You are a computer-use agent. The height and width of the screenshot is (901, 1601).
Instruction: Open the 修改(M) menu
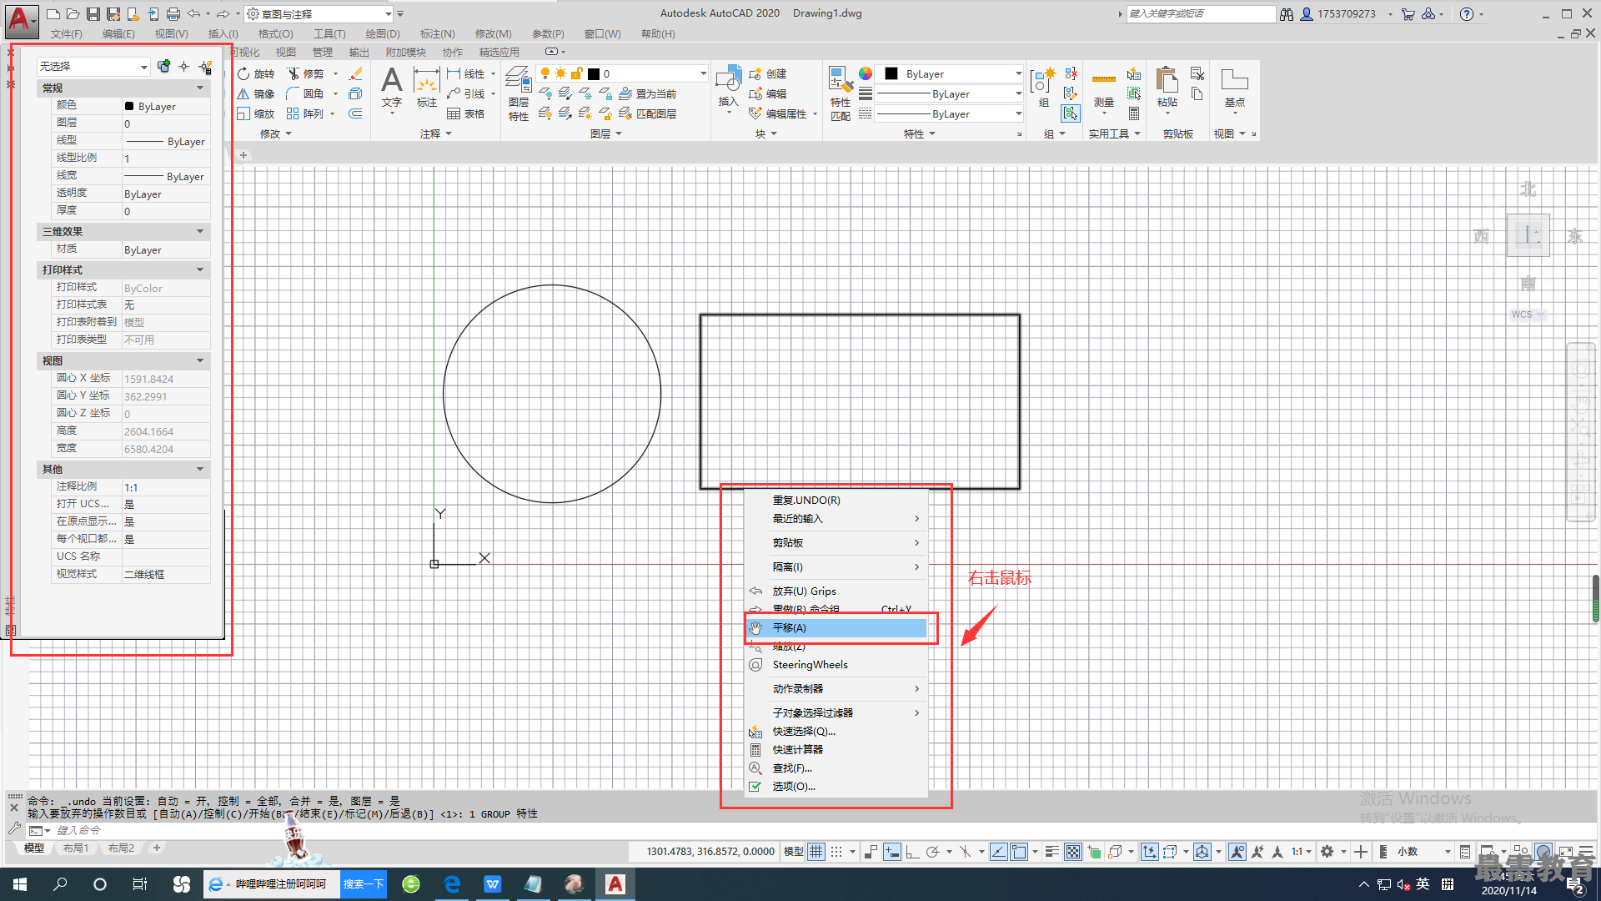click(x=493, y=34)
